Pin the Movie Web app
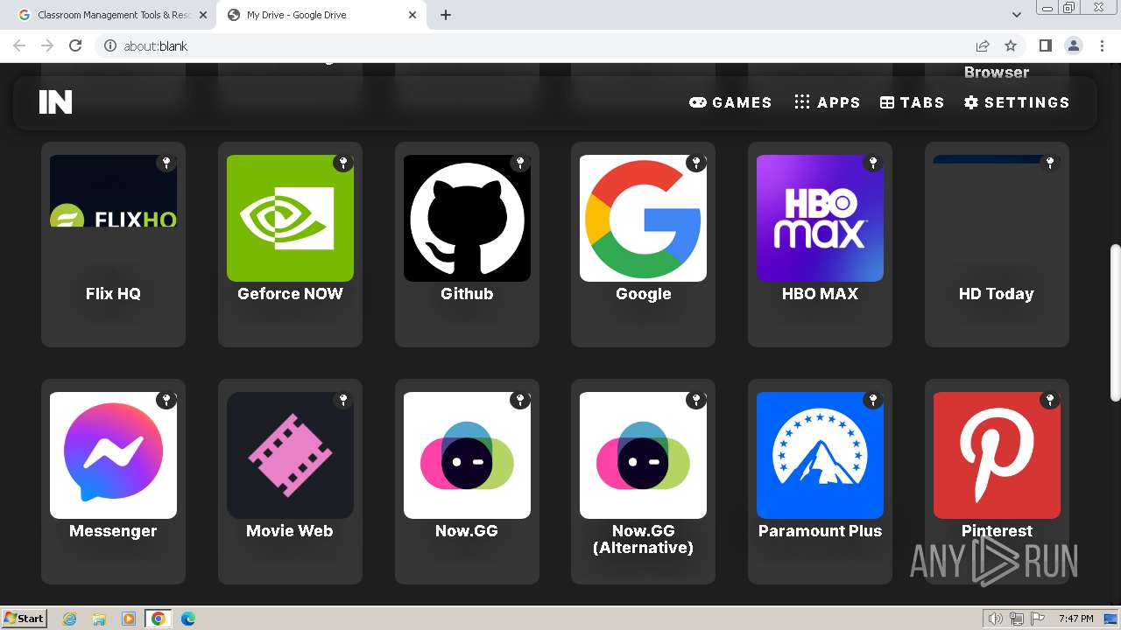The width and height of the screenshot is (1121, 630). pos(343,400)
